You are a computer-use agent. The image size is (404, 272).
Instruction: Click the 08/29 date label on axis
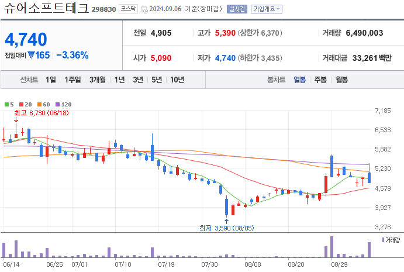pyautogui.click(x=339, y=264)
